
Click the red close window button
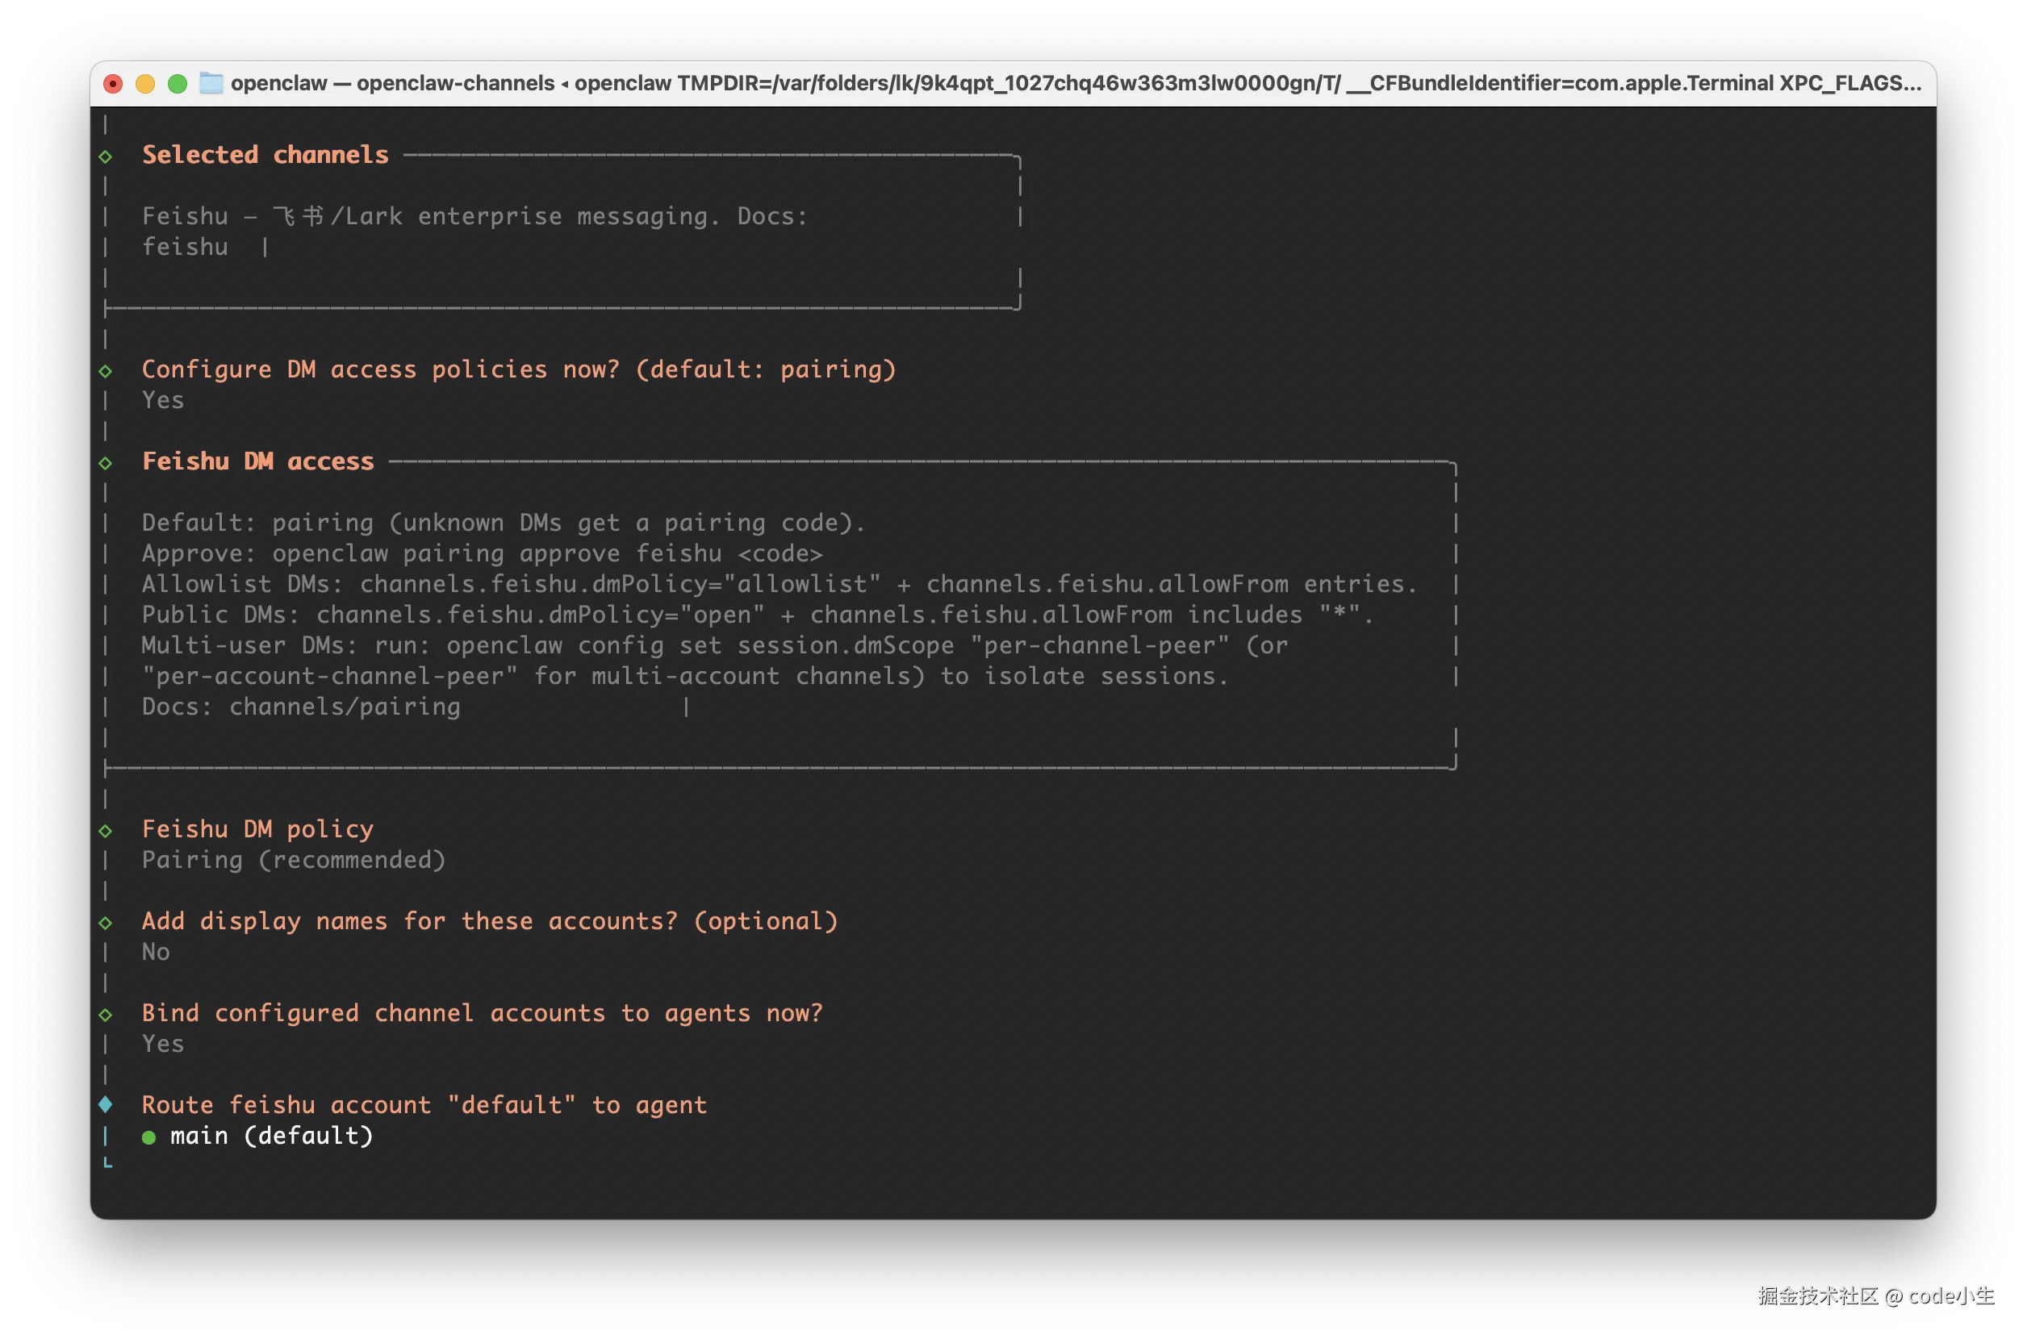pos(113,84)
